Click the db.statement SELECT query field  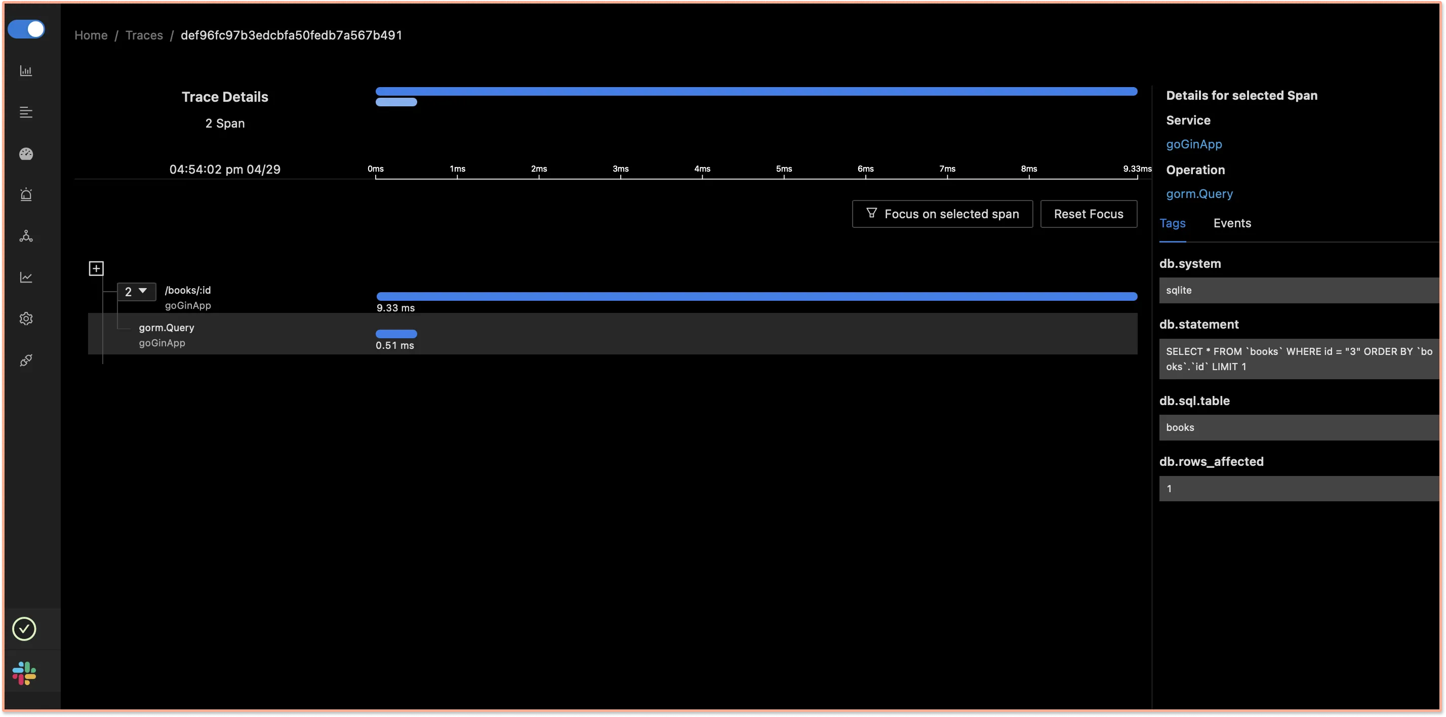pos(1299,359)
